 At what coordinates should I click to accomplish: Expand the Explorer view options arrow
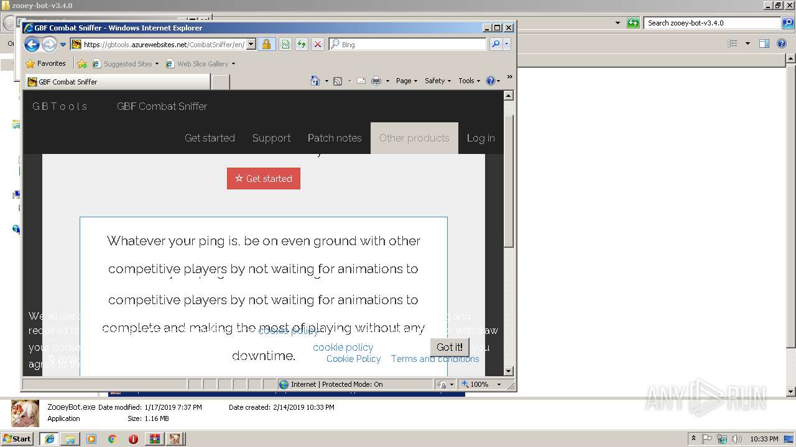[747, 43]
